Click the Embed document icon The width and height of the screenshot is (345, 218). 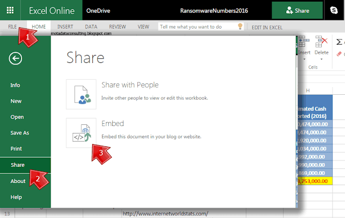click(x=81, y=133)
